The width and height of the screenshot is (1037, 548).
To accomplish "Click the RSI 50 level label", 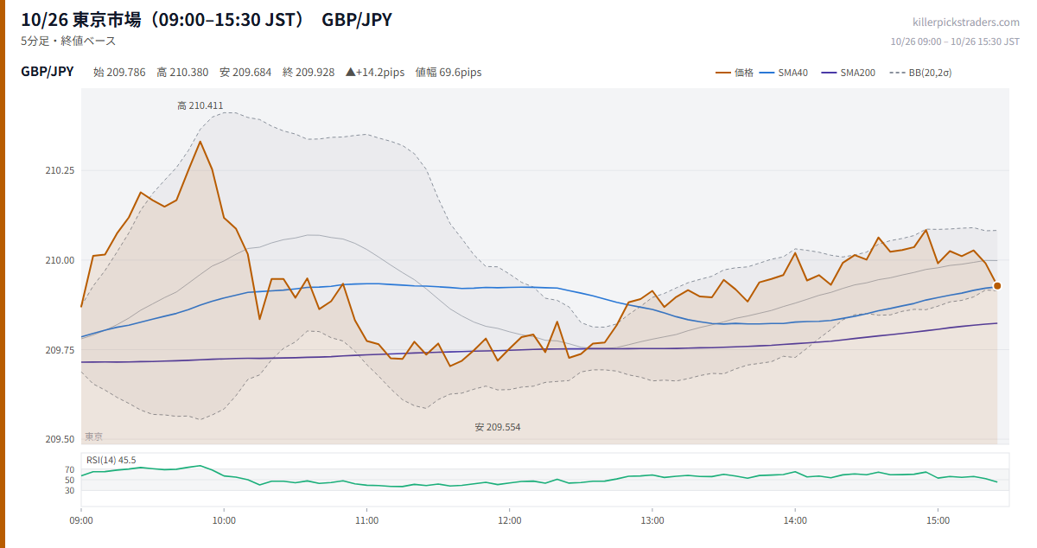I will pyautogui.click(x=69, y=480).
